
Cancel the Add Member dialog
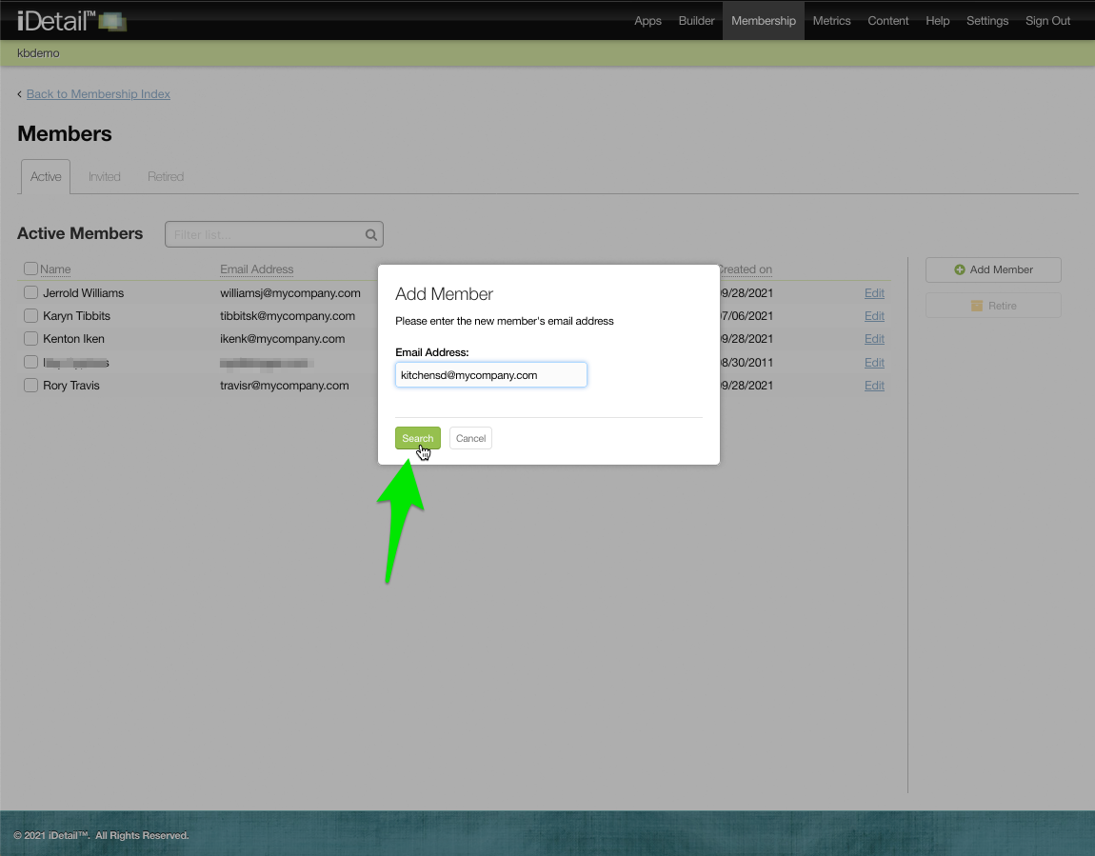pyautogui.click(x=470, y=439)
